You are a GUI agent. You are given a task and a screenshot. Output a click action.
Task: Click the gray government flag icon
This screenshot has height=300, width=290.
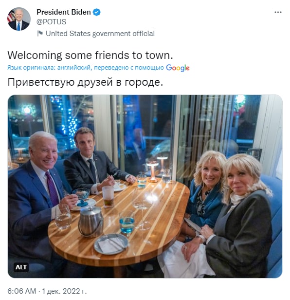[40, 33]
